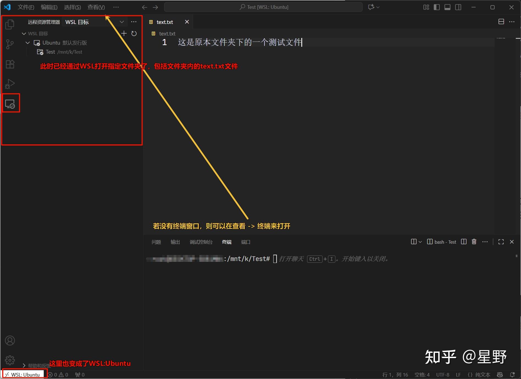The height and width of the screenshot is (379, 521).
Task: Refresh the WSL targets list
Action: 134,33
